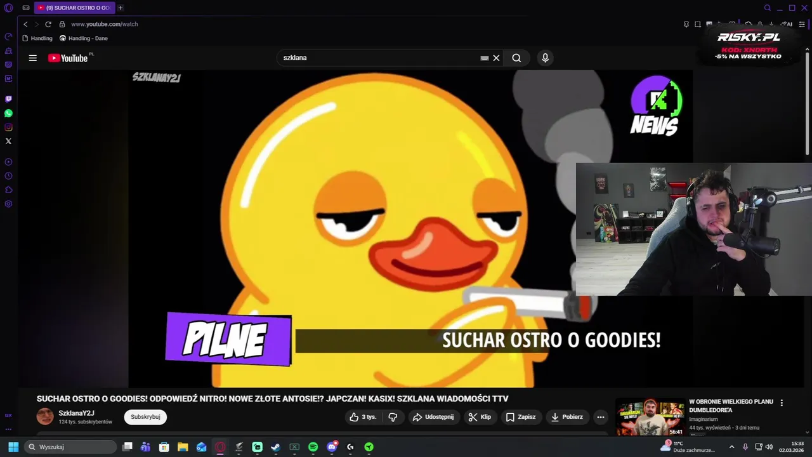
Task: Open the Aria AI toolbar button
Action: tap(787, 24)
